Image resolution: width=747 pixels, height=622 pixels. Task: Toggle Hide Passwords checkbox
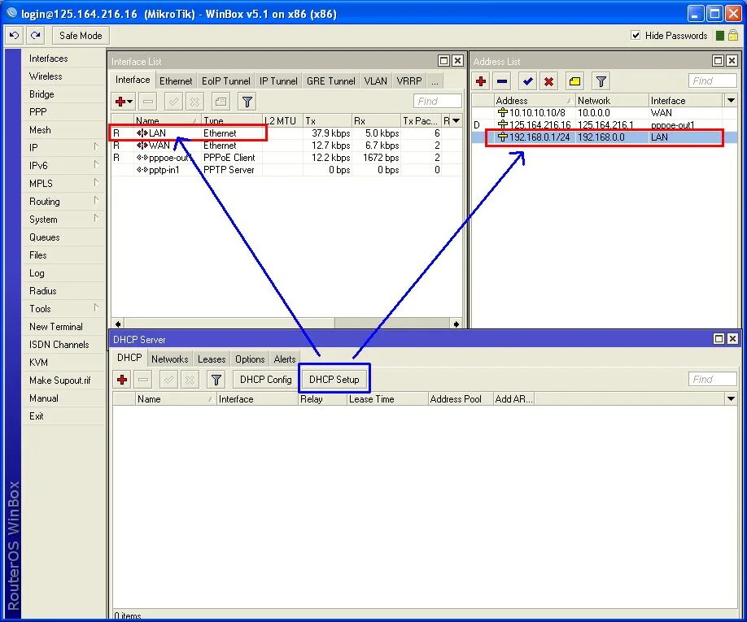click(636, 35)
